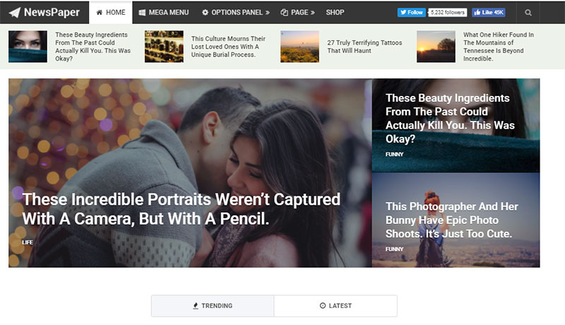
Task: Open the Incredible Portraits featured headline
Action: (182, 209)
